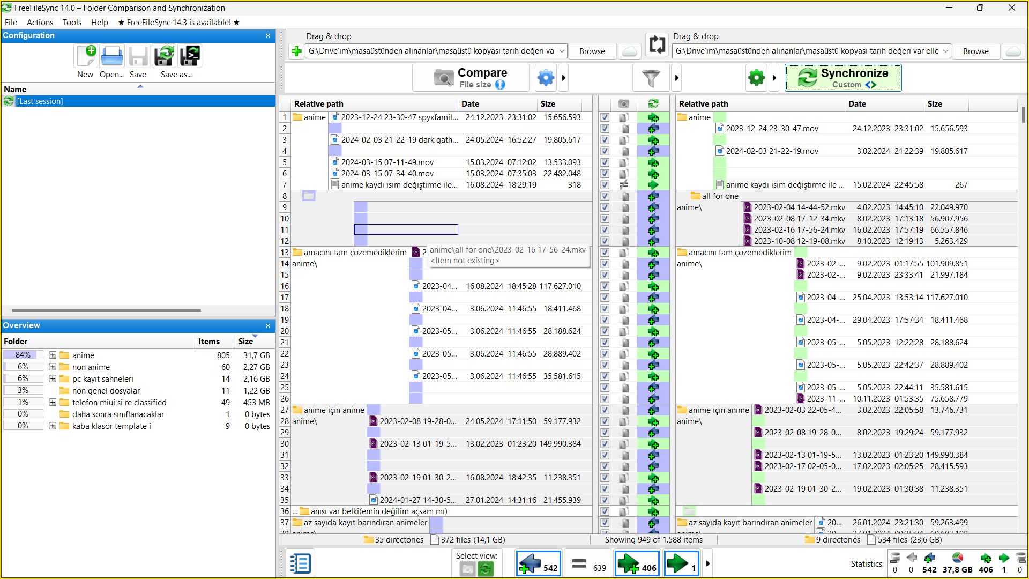Viewport: 1029px width, 579px height.
Task: Click the left folder path input field
Action: pos(431,51)
